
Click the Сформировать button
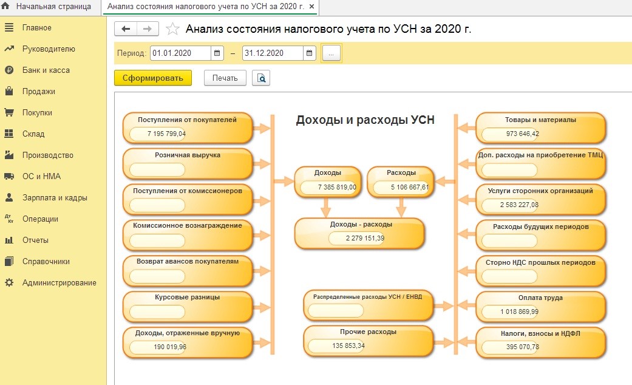pos(153,78)
